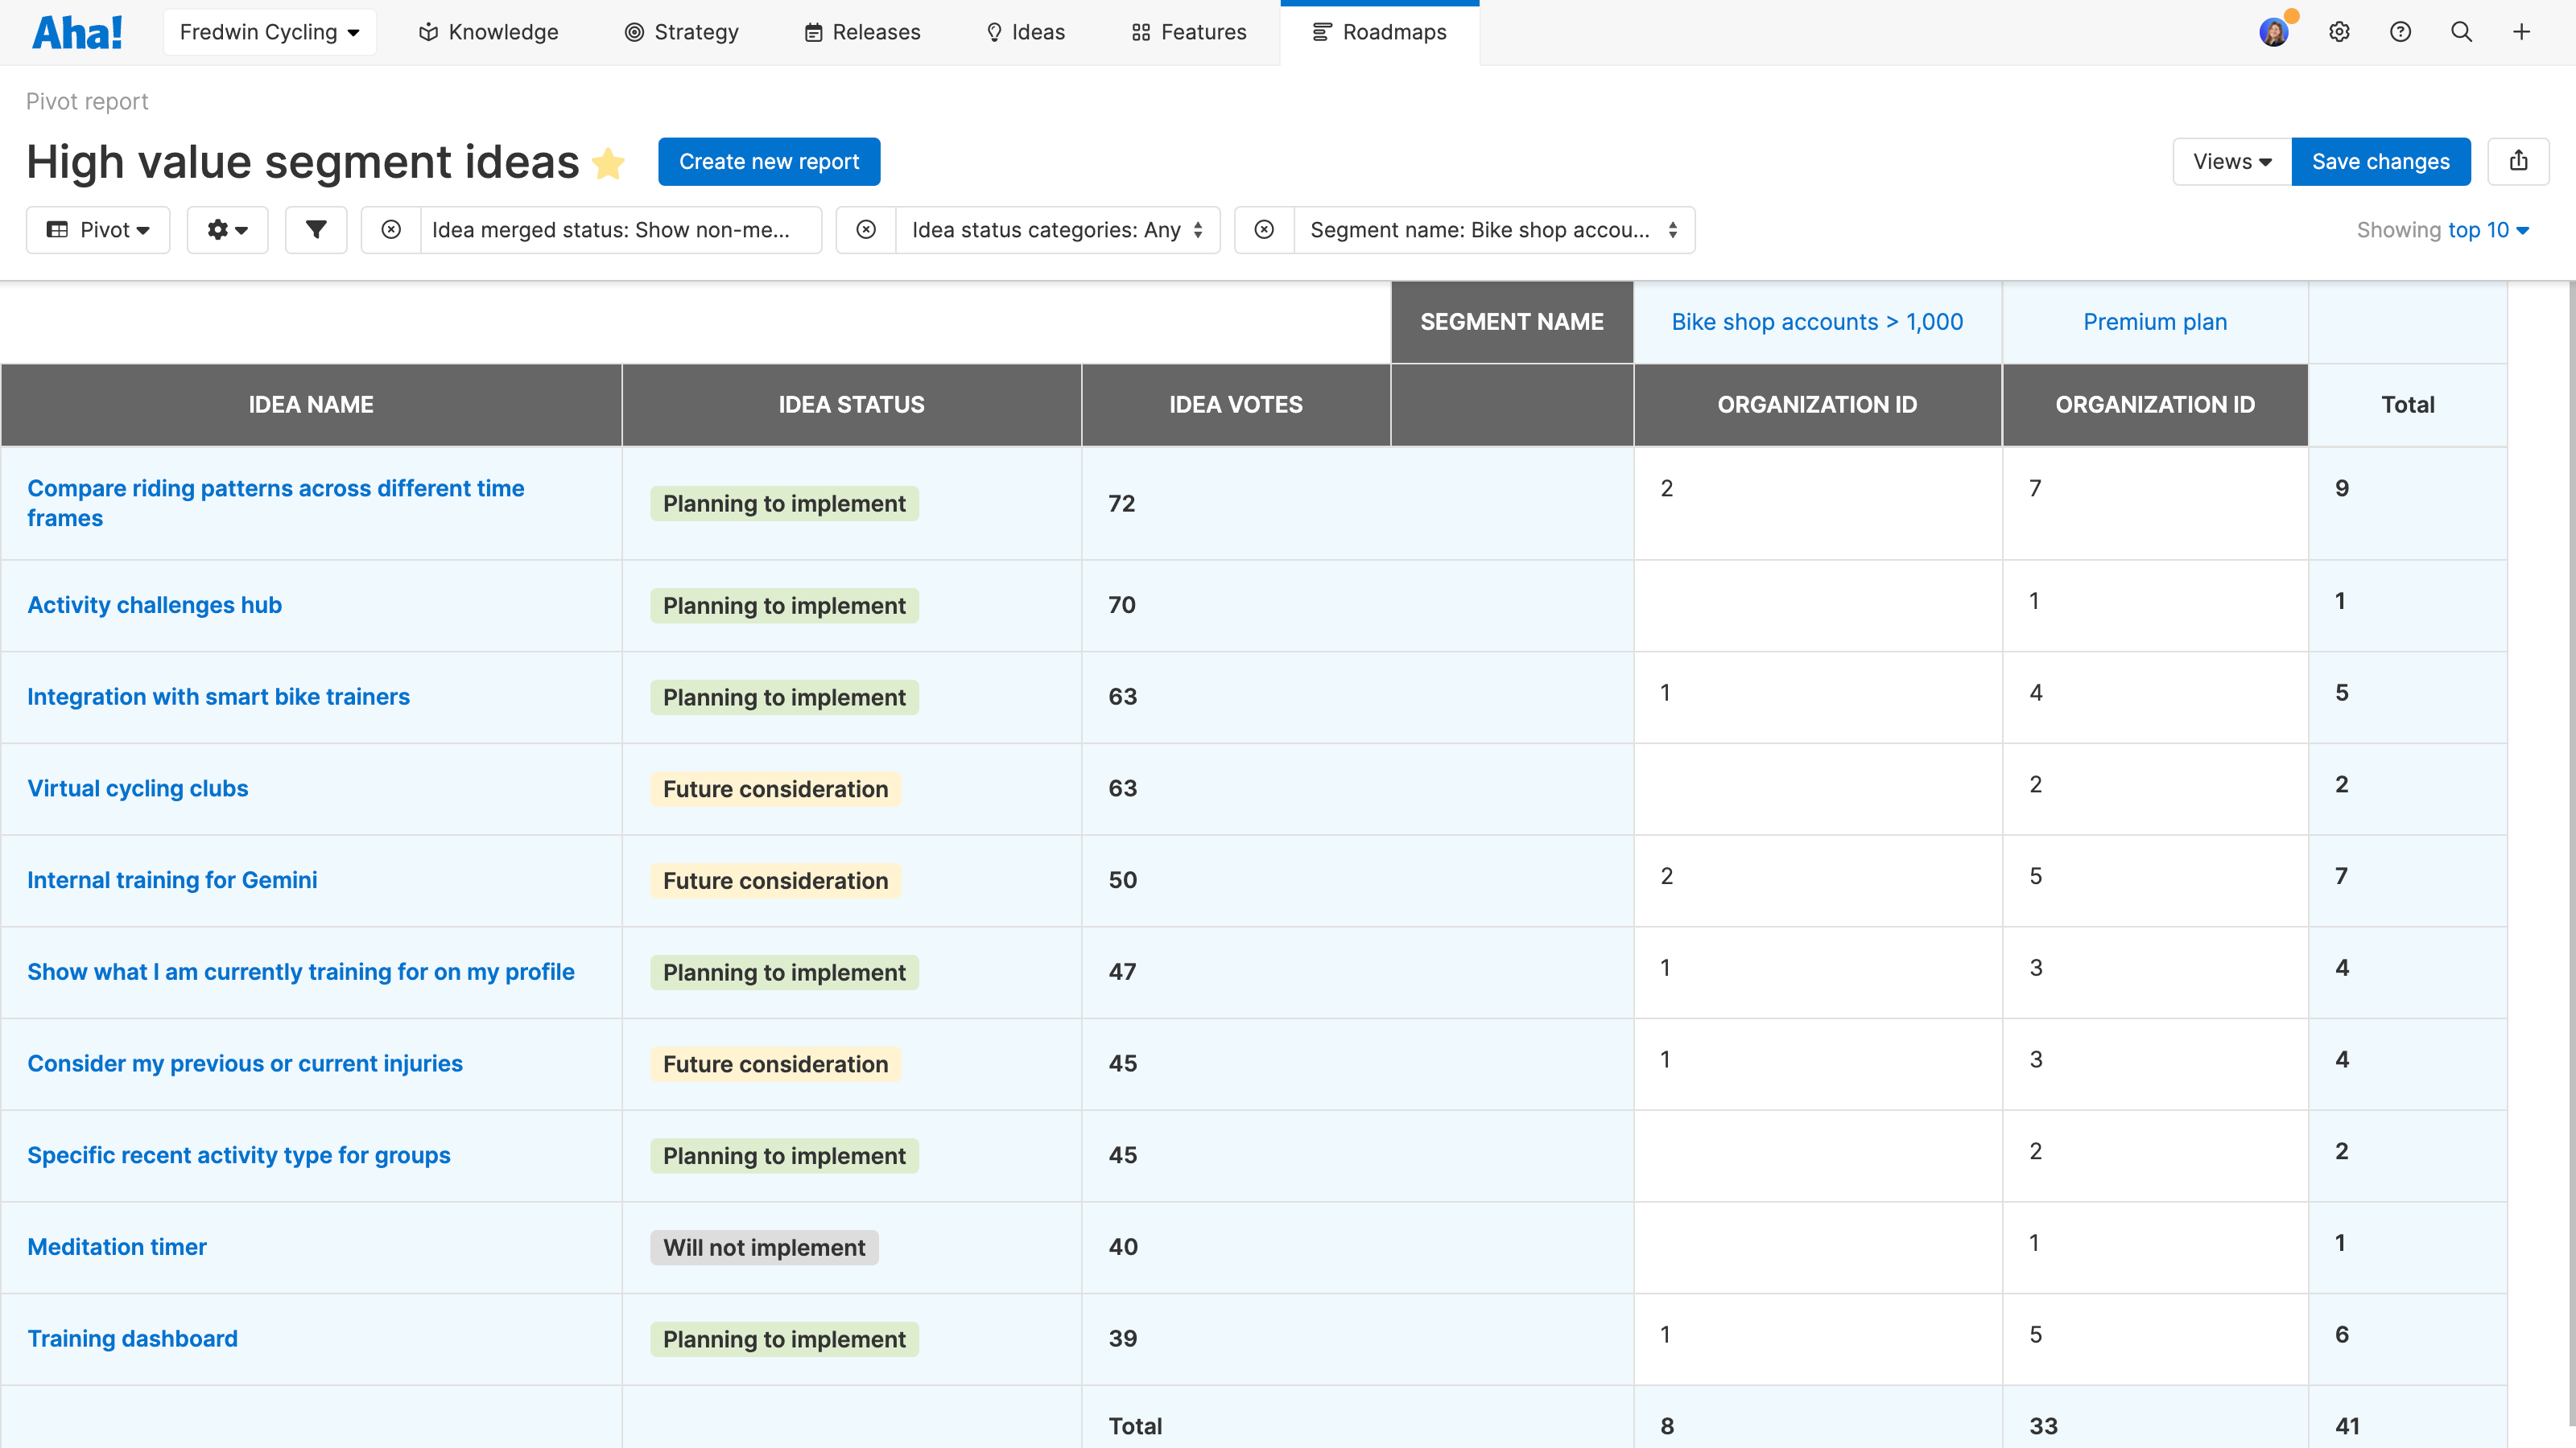Expand the Views dropdown

click(2231, 161)
